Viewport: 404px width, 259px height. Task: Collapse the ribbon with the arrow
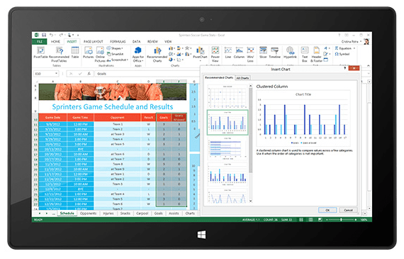(368, 65)
